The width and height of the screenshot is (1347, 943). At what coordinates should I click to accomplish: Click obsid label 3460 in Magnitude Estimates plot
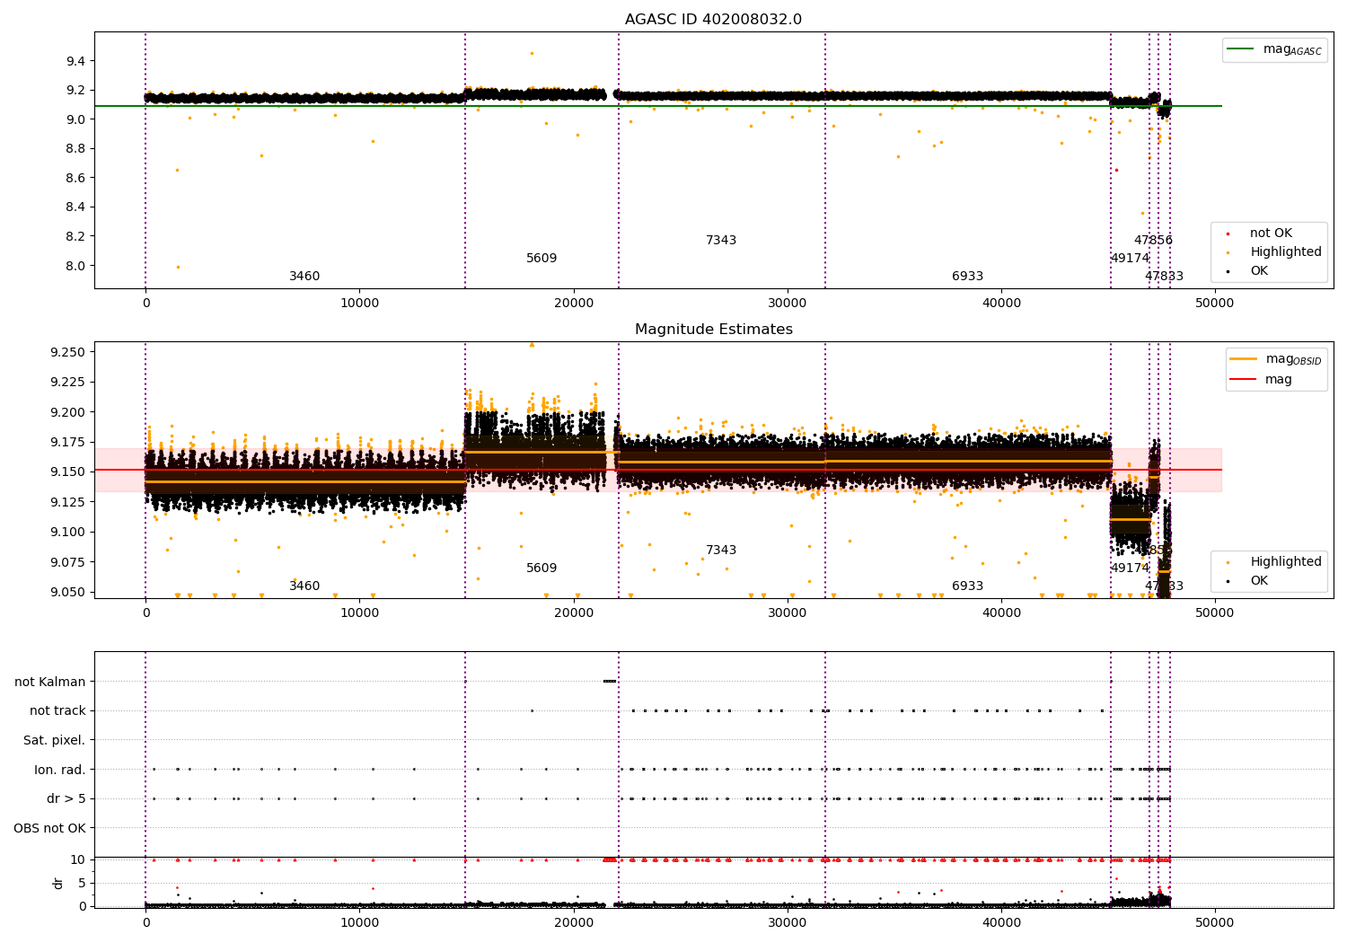304,586
